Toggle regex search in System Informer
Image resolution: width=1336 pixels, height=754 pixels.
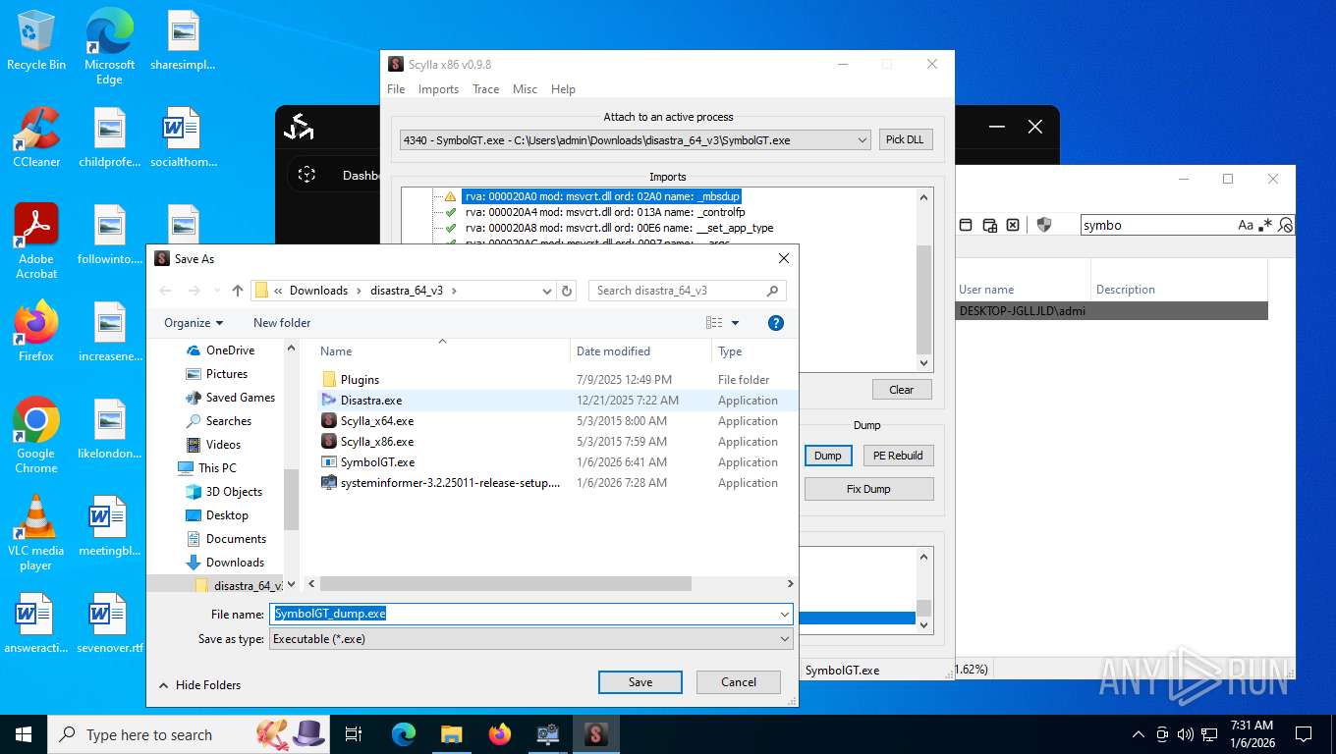tap(1266, 225)
